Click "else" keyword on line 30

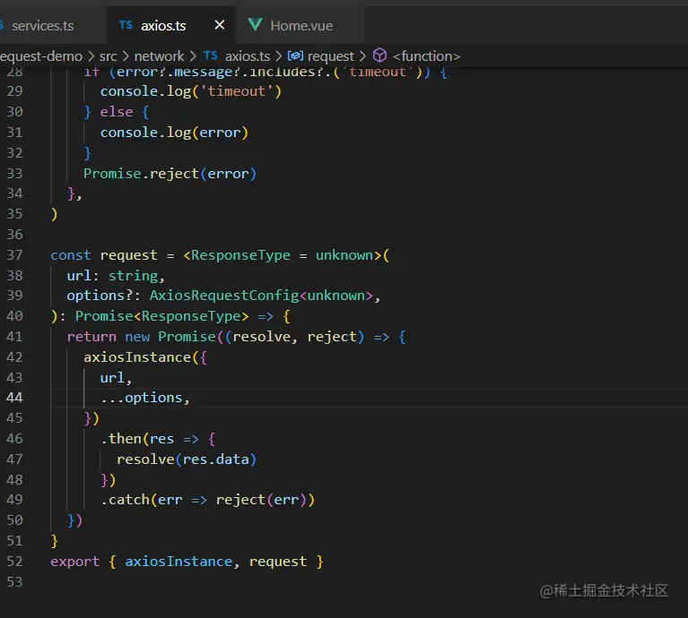[x=117, y=112]
